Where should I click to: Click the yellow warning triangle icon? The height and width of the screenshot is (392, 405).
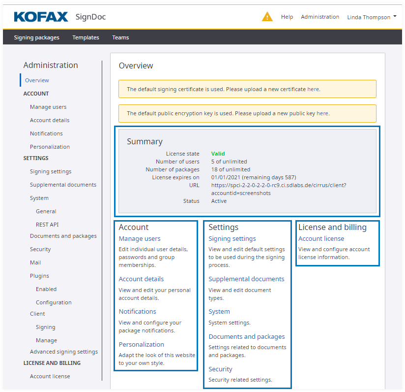[x=267, y=17]
